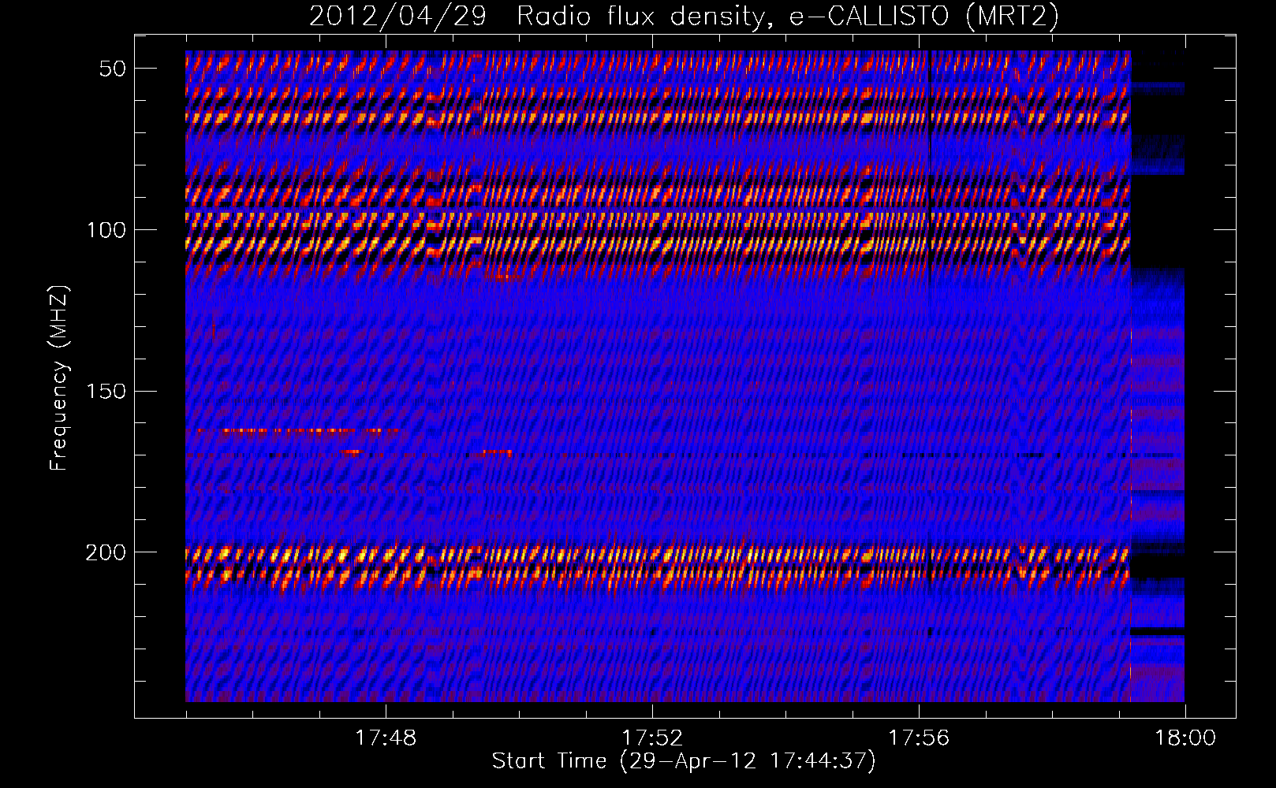1276x788 pixels.
Task: Click the "Frequency (MHZ)" axis label
Action: click(x=59, y=378)
